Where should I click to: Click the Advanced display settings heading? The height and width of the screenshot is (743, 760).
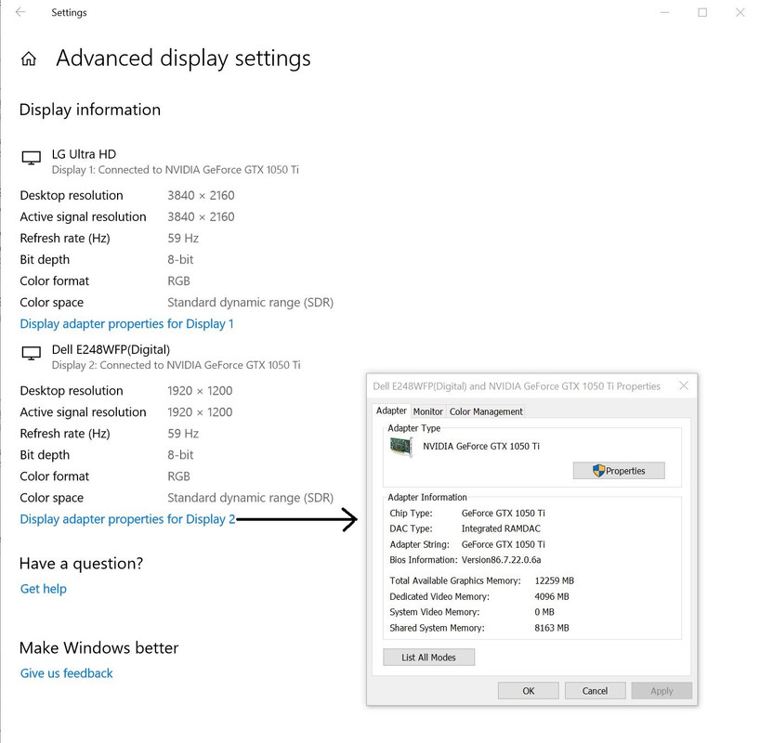pos(183,59)
